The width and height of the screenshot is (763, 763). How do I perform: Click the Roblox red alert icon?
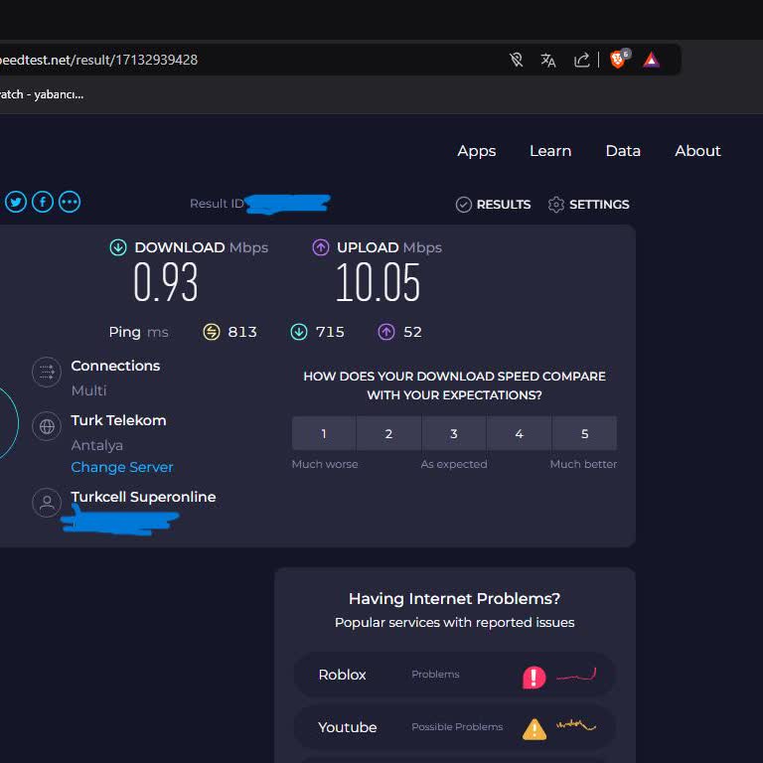534,677
